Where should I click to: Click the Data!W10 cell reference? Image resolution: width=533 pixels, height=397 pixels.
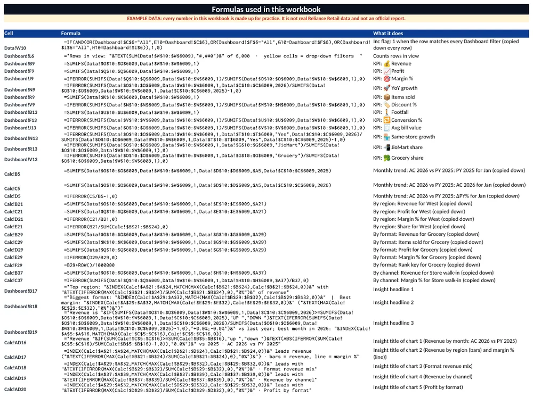pos(15,48)
